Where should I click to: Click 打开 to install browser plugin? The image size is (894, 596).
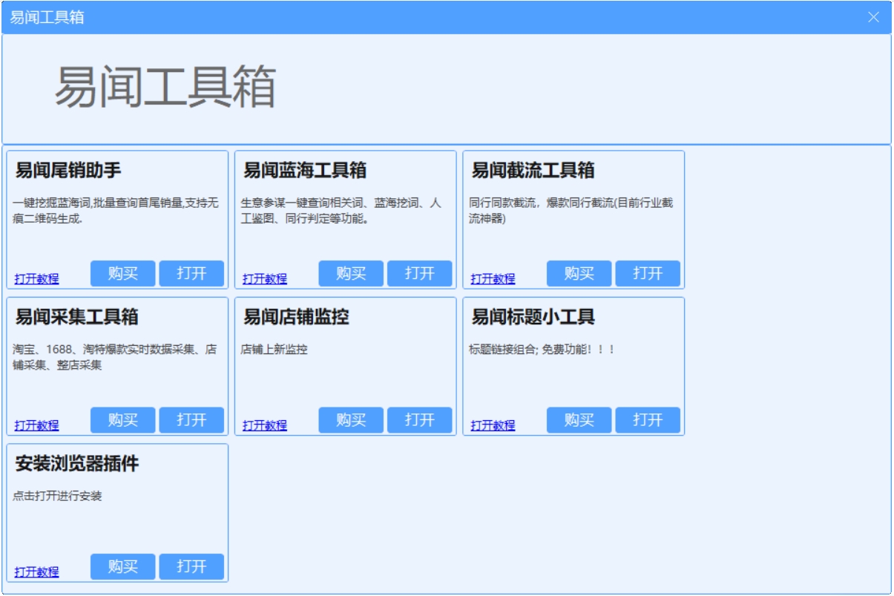(x=191, y=566)
